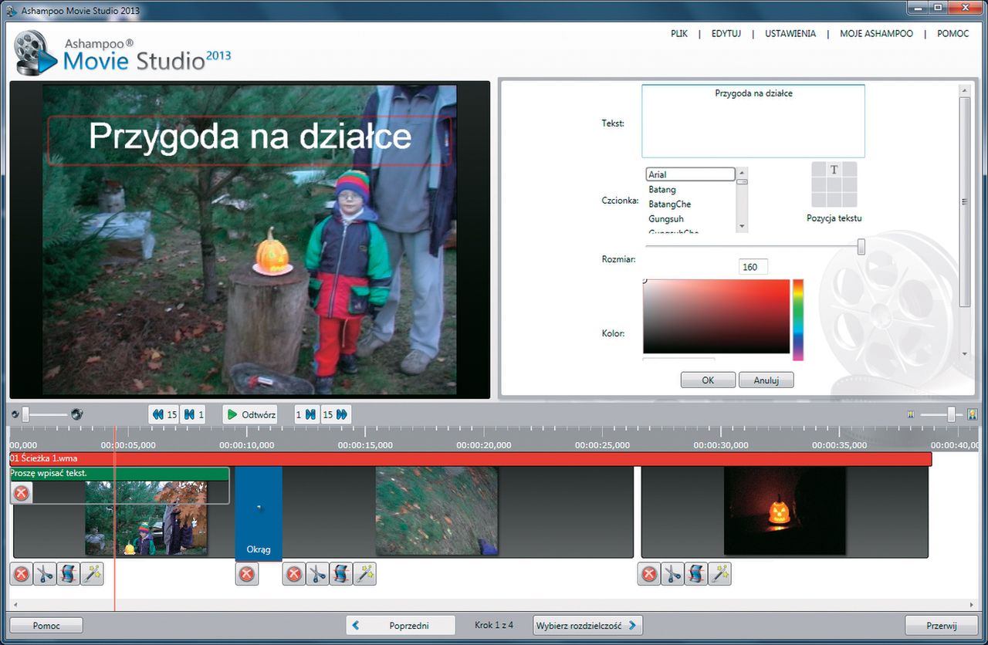Cut the first clip using scissors icon
The height and width of the screenshot is (645, 988).
coord(45,574)
